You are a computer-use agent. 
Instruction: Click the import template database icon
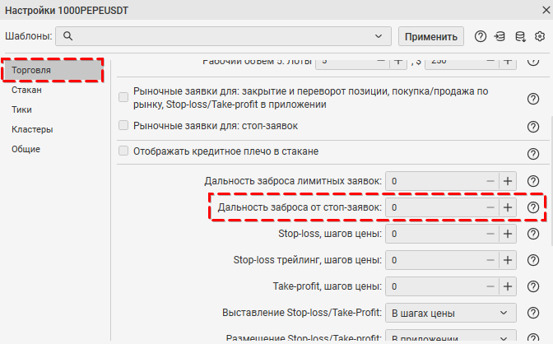500,36
